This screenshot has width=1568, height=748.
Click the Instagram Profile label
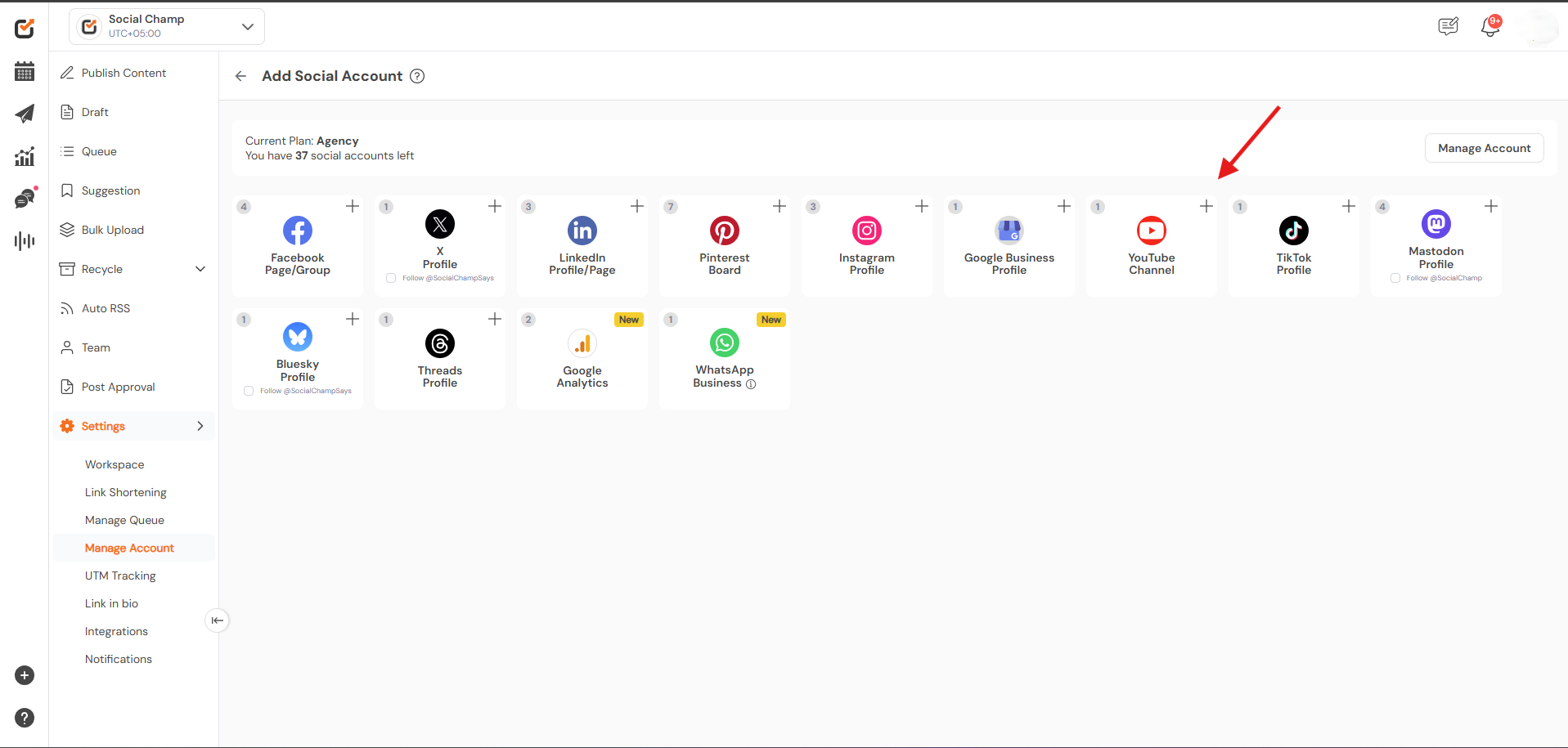pyautogui.click(x=867, y=263)
